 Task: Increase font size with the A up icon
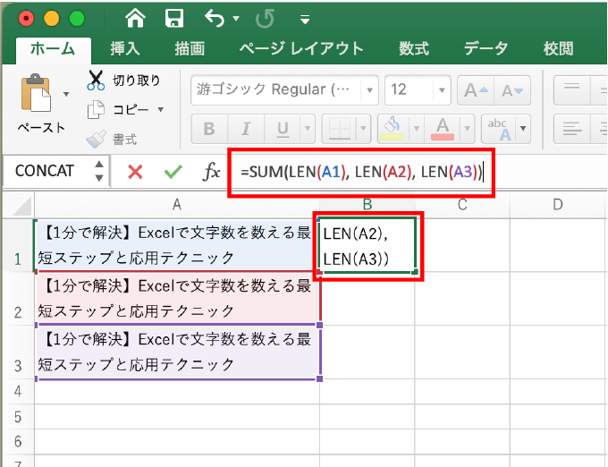[476, 90]
